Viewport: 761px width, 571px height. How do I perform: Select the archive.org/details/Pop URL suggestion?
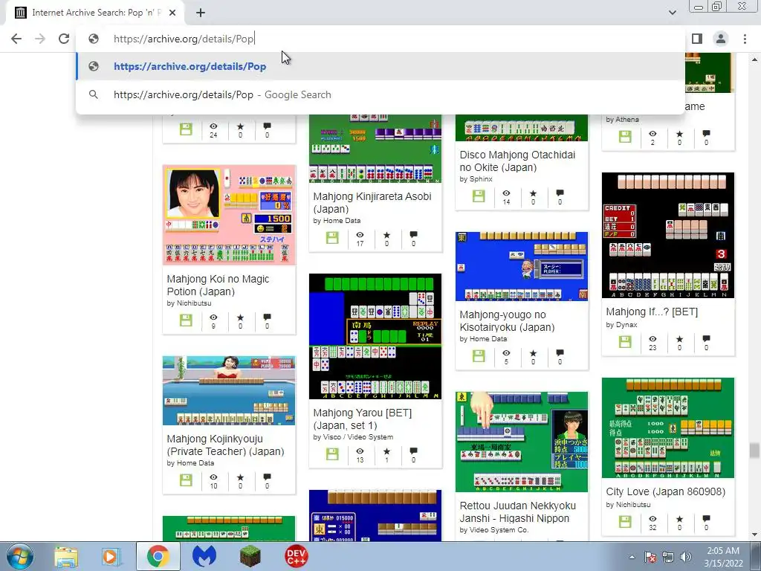pos(380,66)
